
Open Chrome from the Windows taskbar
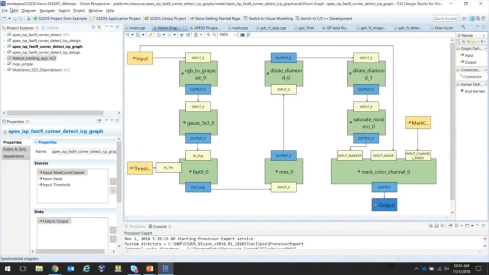[55, 269]
